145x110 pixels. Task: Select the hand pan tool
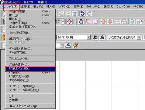pos(81,21)
